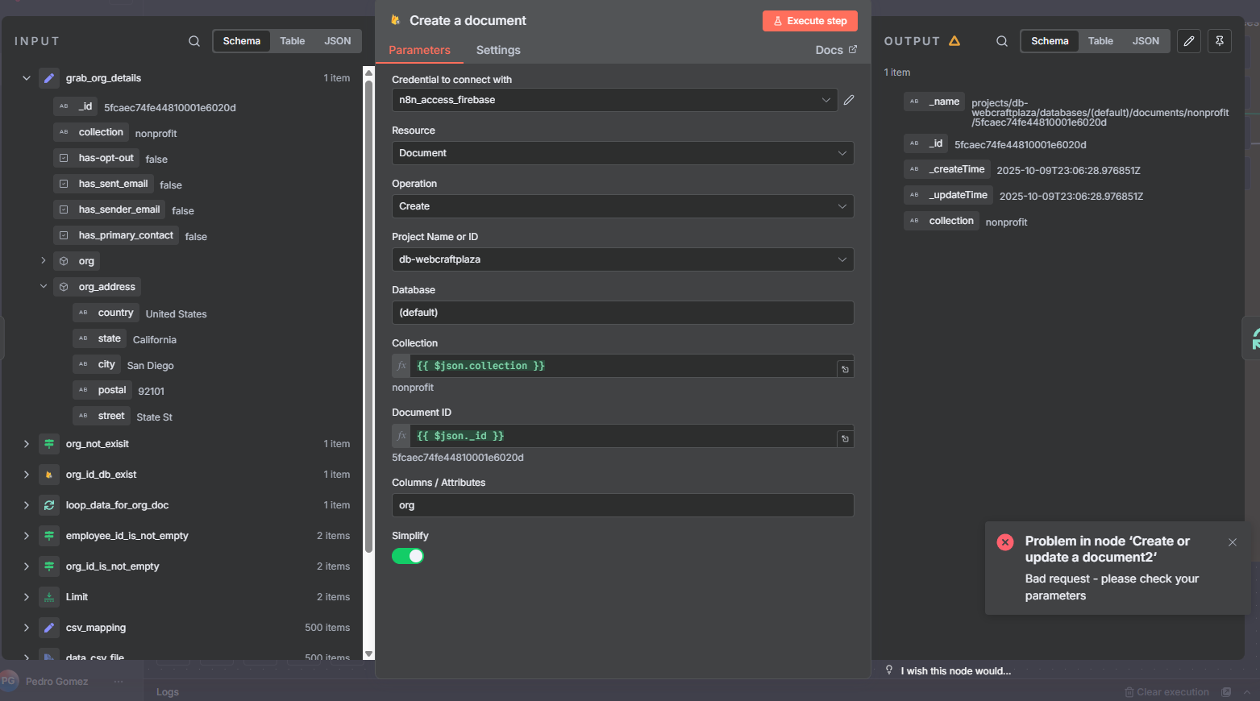1260x701 pixels.
Task: Collapse the org_address tree node
Action: coord(44,286)
